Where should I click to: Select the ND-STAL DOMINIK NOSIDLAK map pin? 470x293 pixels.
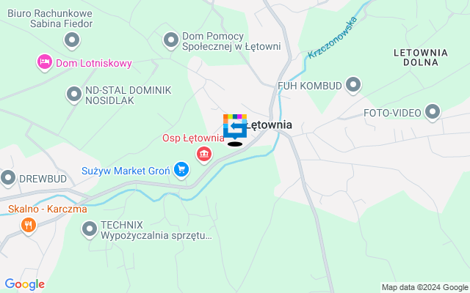click(74, 94)
